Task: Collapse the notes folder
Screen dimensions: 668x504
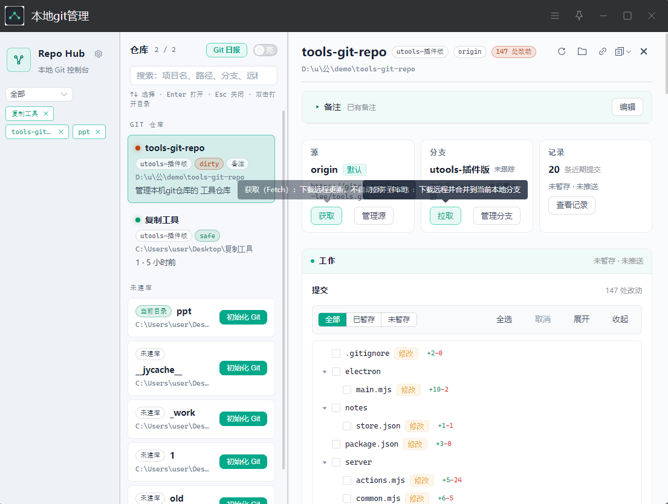Action: coord(325,408)
